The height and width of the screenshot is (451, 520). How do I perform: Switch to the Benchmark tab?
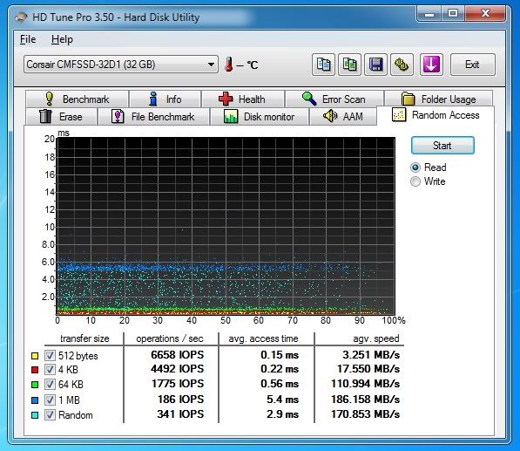pyautogui.click(x=77, y=99)
